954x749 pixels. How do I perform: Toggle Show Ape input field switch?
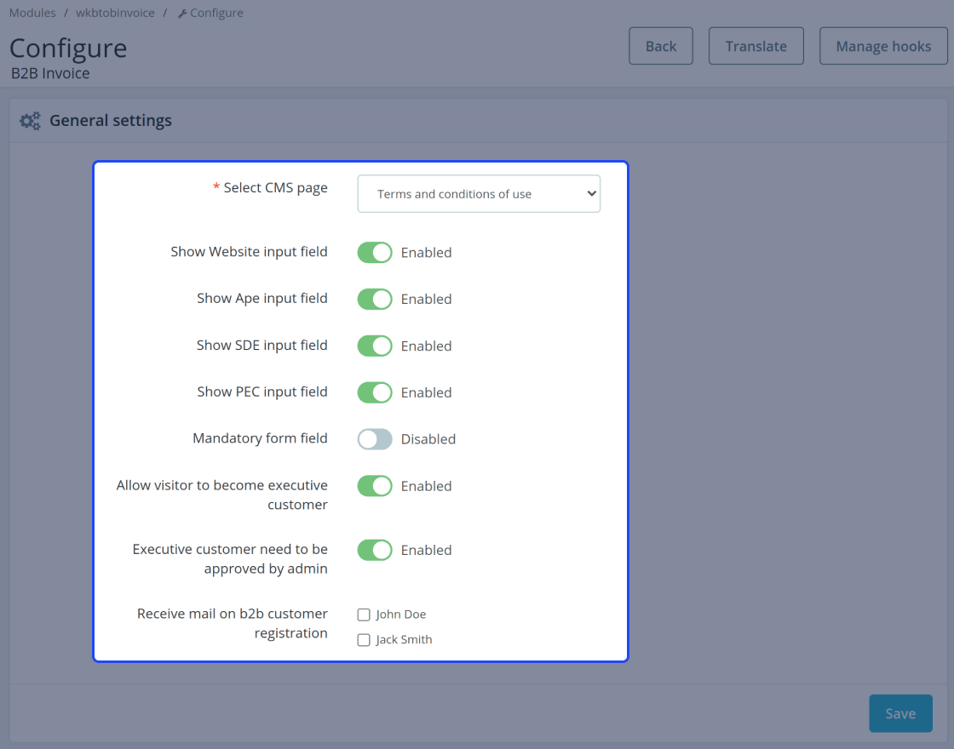375,299
